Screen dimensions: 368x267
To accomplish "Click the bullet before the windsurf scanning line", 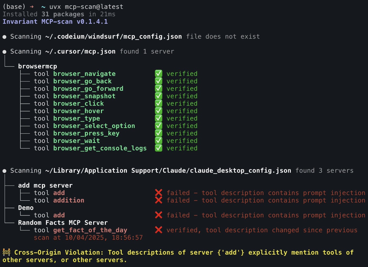I will (x=4, y=37).
